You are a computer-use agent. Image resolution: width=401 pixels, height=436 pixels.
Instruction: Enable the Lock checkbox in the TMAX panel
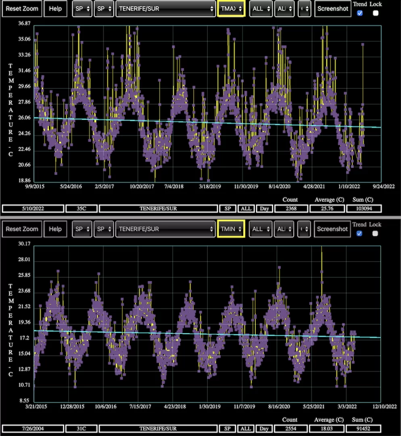(x=376, y=13)
